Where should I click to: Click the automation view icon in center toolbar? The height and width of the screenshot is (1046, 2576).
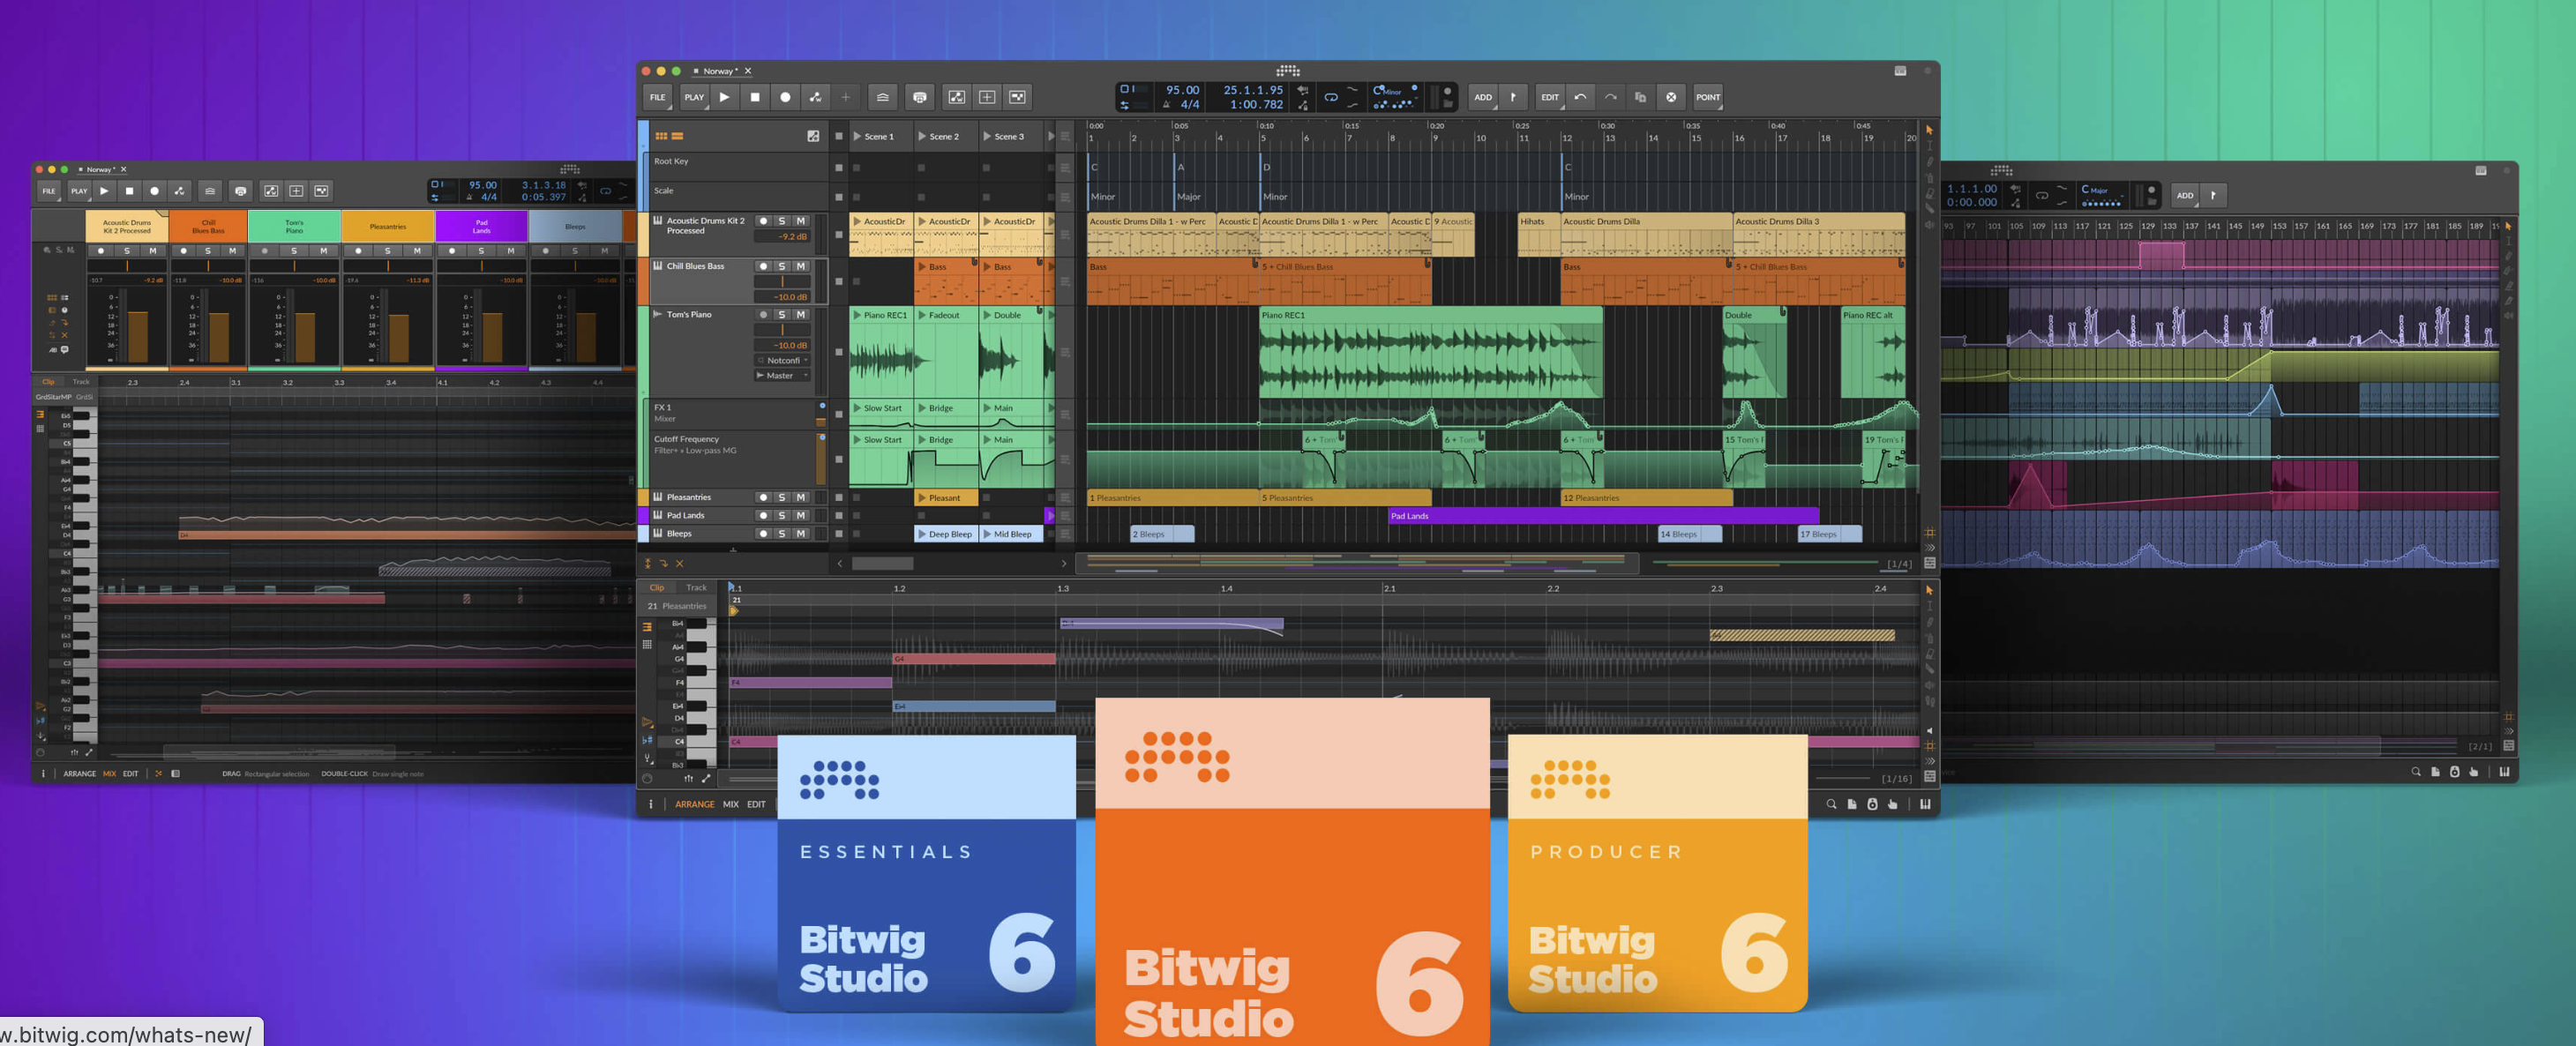click(957, 97)
